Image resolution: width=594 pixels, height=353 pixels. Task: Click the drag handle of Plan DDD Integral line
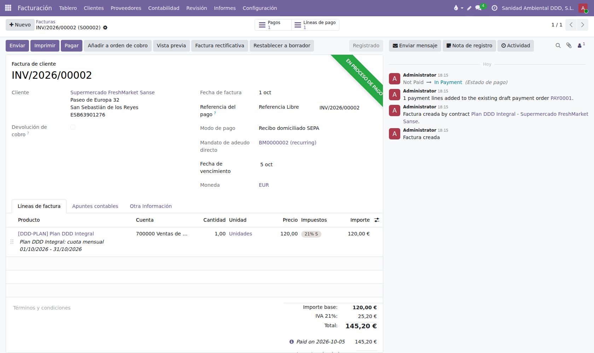pyautogui.click(x=12, y=242)
